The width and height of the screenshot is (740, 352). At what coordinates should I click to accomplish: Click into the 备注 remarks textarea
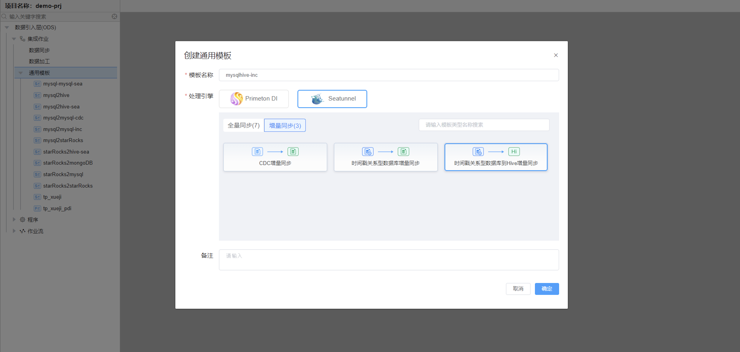point(388,260)
